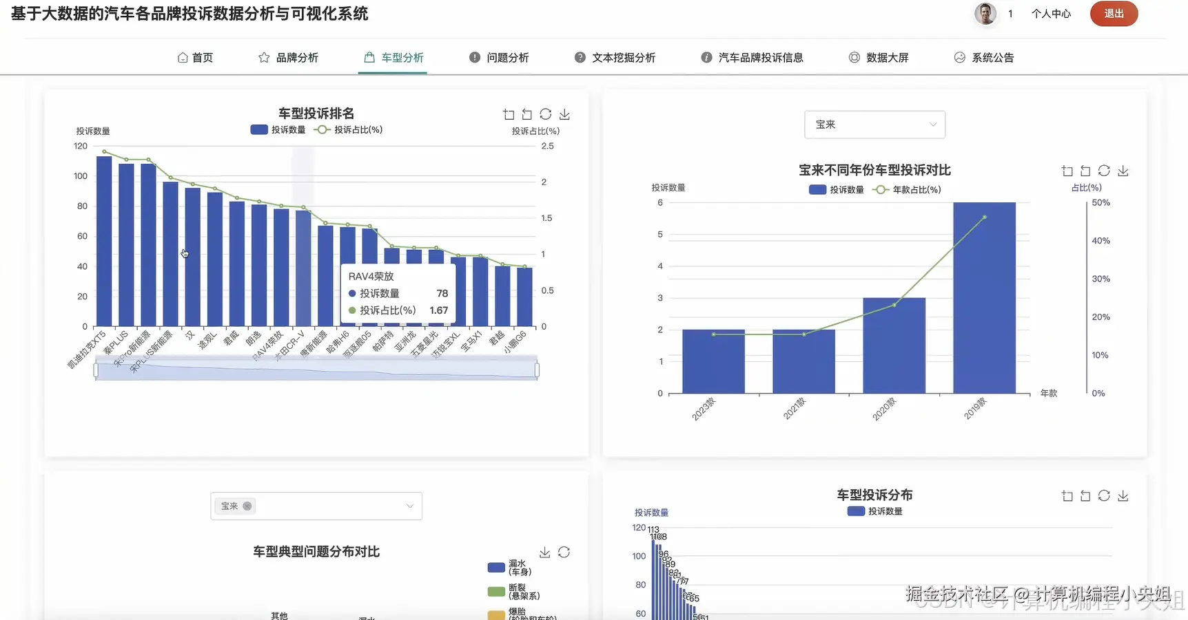The width and height of the screenshot is (1188, 620).
Task: Download the 车型投诉排名 chart image
Action: coord(565,114)
